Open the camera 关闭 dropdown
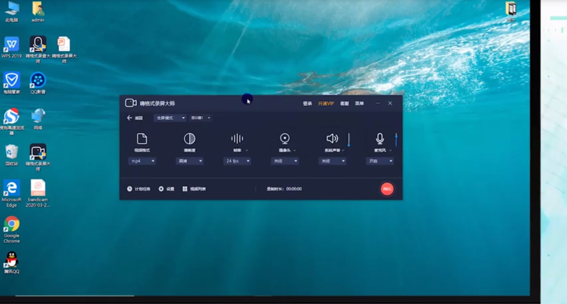Screen dimensions: 567x304 [x=285, y=161]
